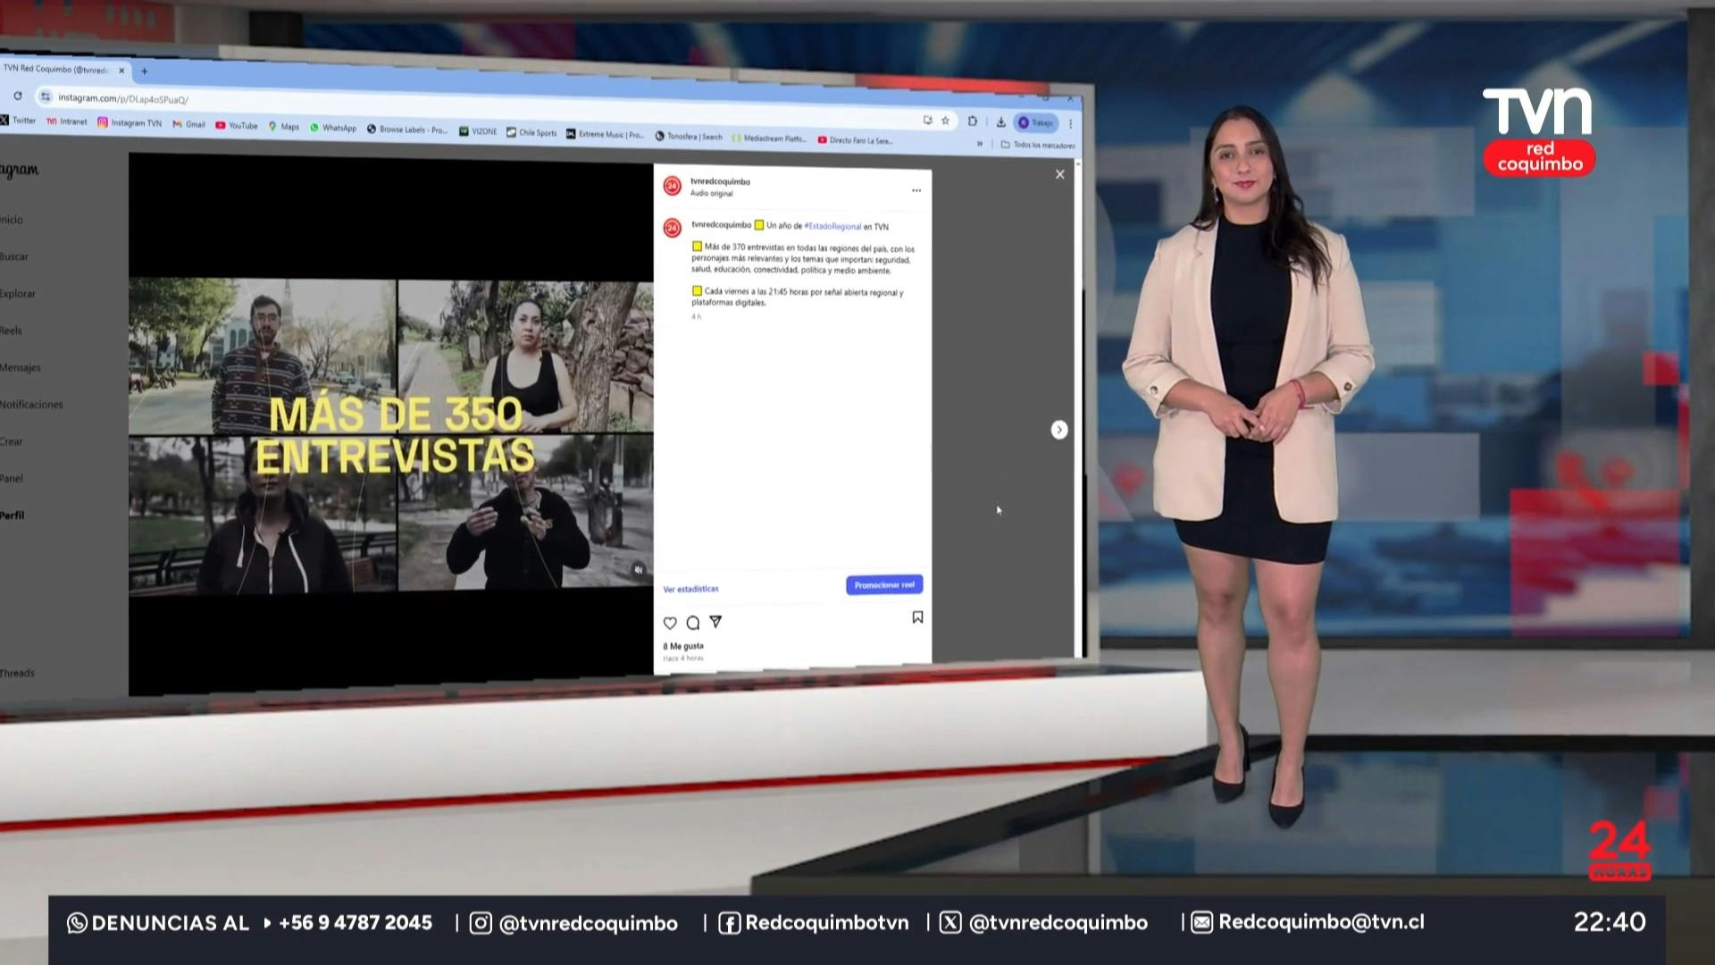
Task: Open the Directo Faro La Serena bookmark
Action: tap(856, 140)
